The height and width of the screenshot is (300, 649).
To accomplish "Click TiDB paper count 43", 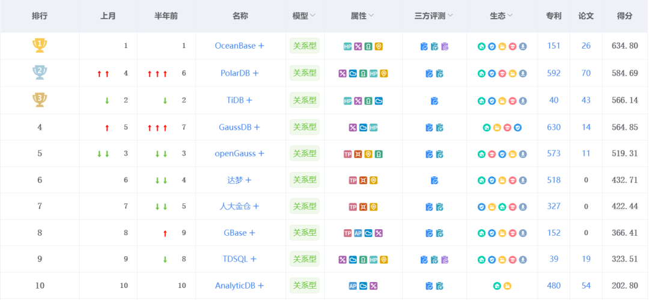I will [x=586, y=100].
